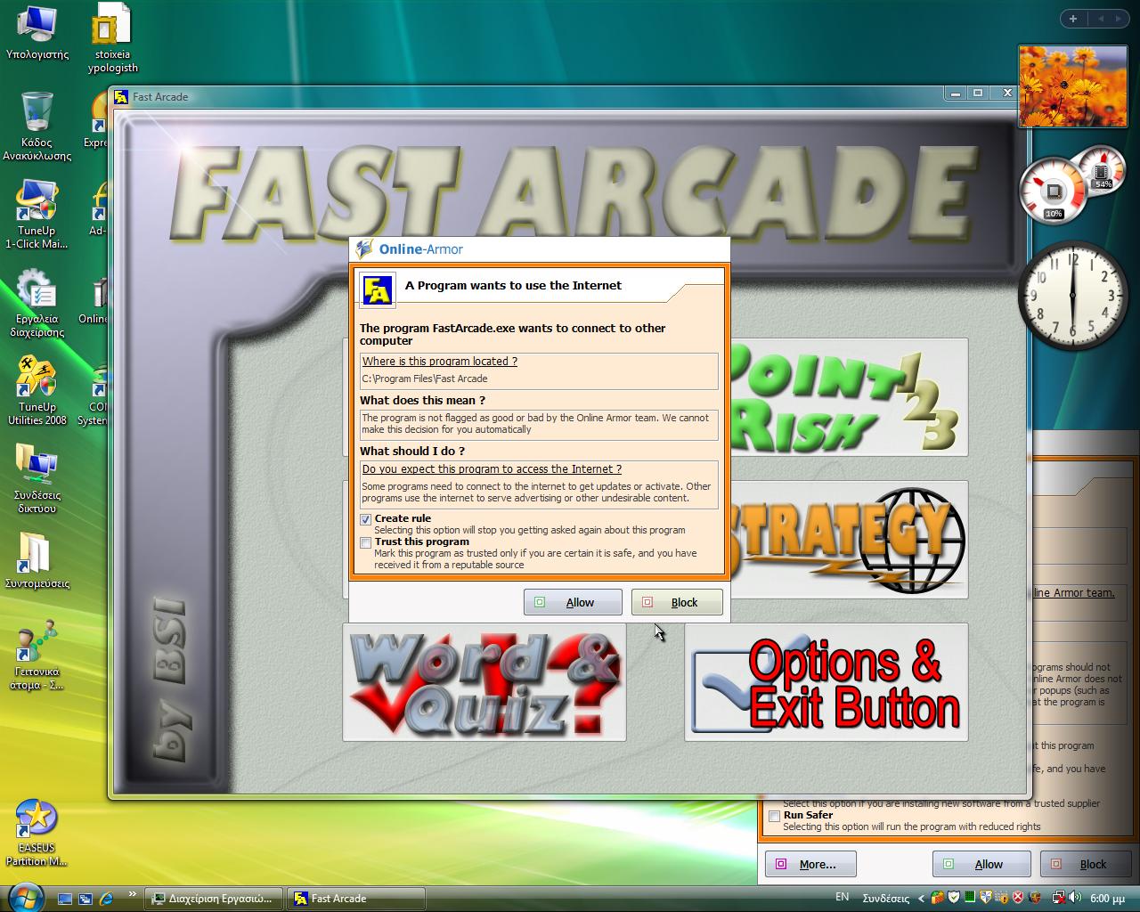Launch Internet Explorer from quick launch
The width and height of the screenshot is (1140, 912).
[107, 899]
